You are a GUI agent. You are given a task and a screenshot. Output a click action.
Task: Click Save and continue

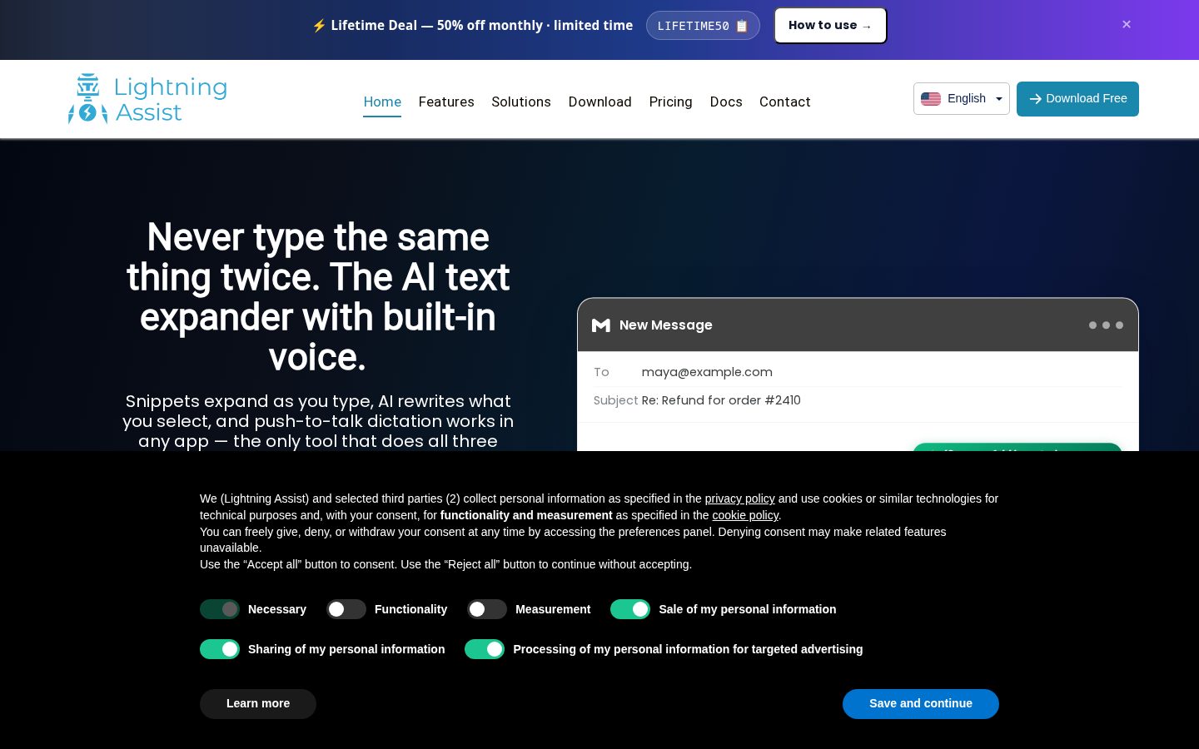click(921, 704)
